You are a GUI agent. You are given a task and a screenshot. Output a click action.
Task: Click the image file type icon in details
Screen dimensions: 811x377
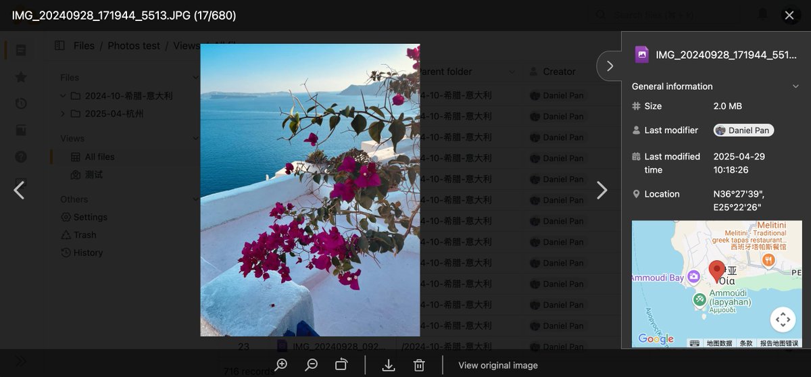pyautogui.click(x=642, y=55)
